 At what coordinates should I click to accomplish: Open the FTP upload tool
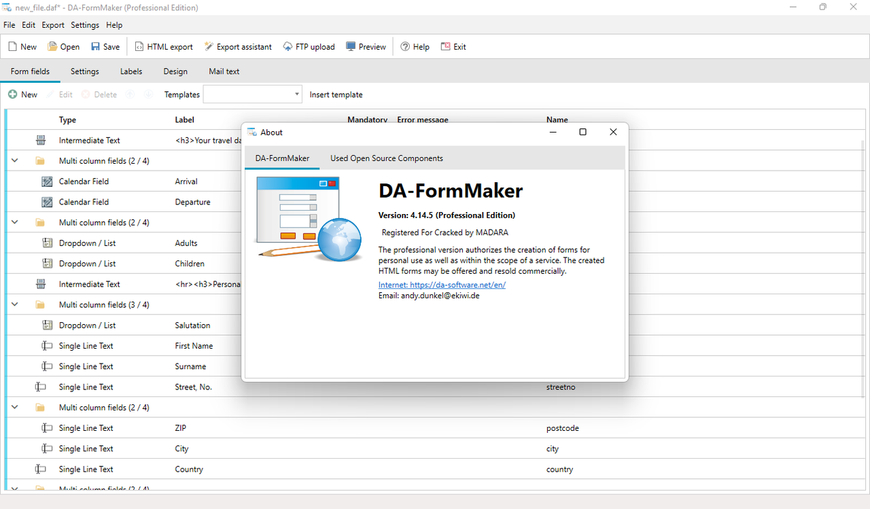[309, 47]
